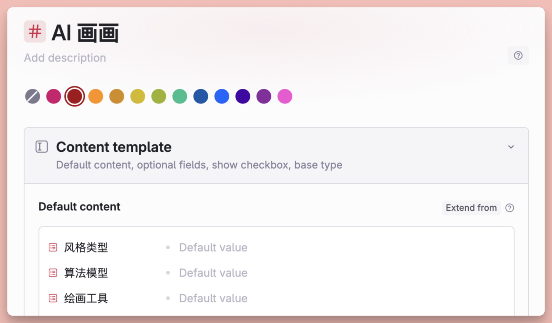
Task: Collapse the Content template section chevron
Action: pyautogui.click(x=511, y=147)
